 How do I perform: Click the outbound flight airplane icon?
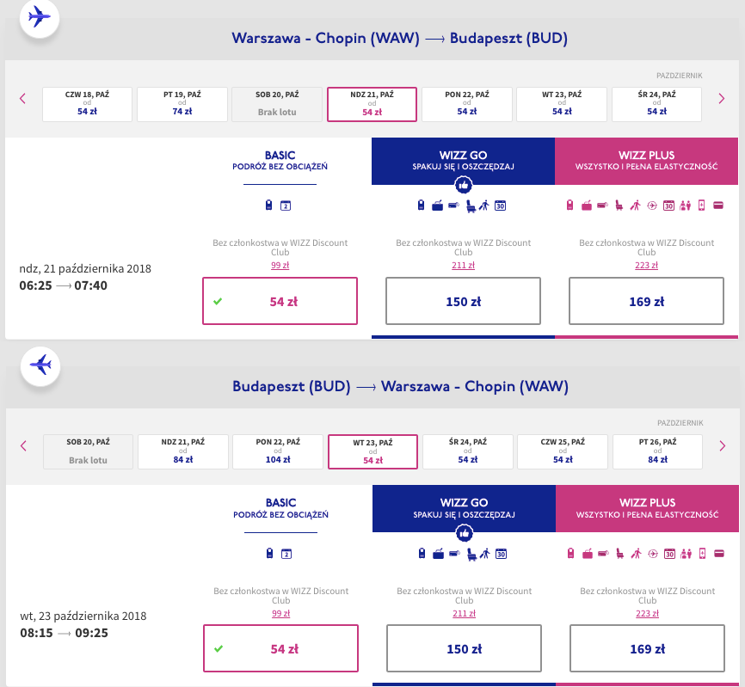tap(40, 17)
